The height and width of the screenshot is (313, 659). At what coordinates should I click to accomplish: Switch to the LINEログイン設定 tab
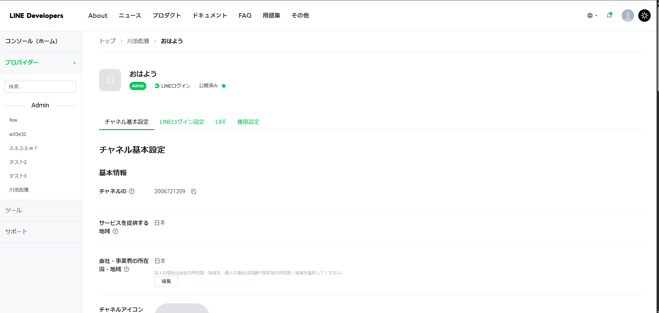(x=182, y=122)
